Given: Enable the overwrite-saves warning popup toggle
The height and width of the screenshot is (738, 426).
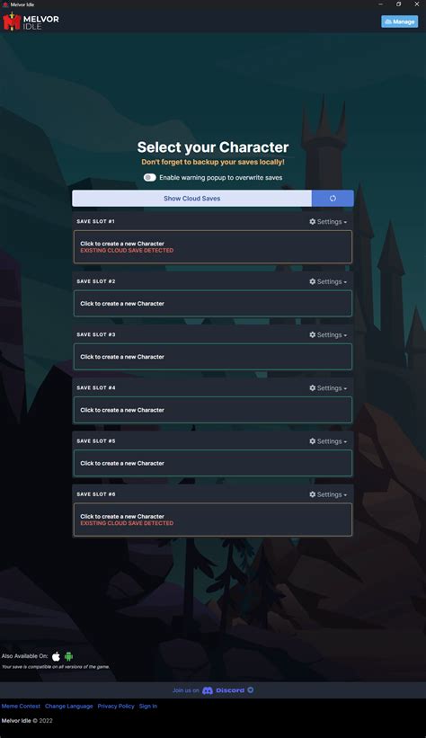Looking at the screenshot, I should (150, 177).
